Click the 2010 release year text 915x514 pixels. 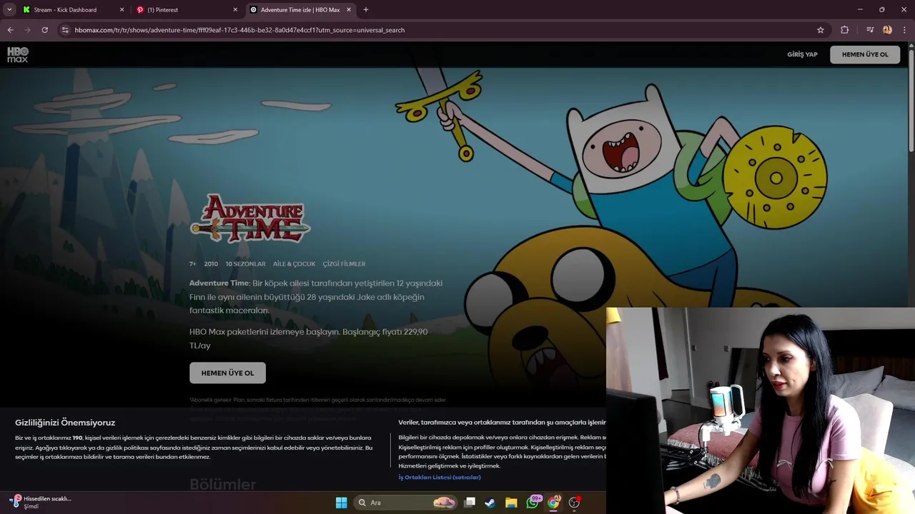211,264
